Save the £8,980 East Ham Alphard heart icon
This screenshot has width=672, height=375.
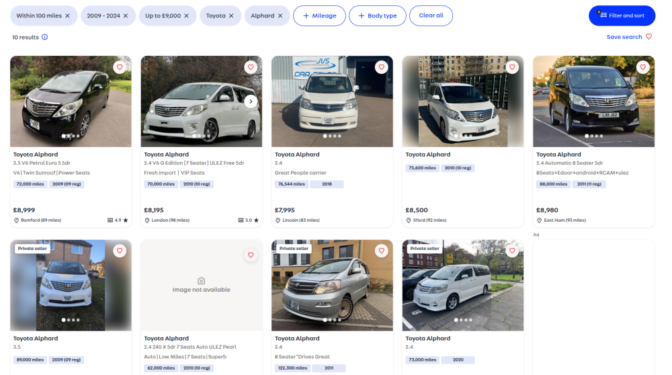643,67
